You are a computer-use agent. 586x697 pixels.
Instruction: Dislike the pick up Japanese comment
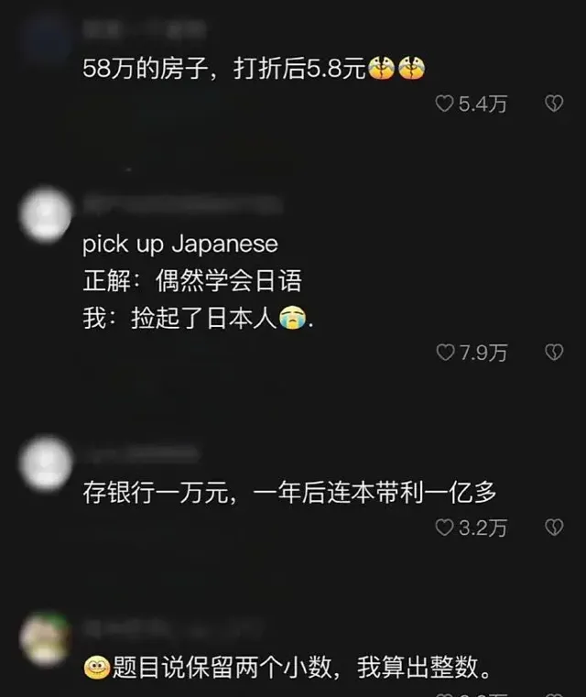[x=554, y=353]
